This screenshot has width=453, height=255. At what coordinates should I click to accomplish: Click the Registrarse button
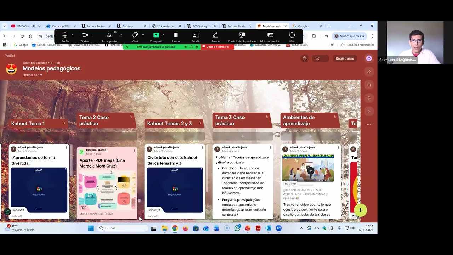pyautogui.click(x=345, y=58)
